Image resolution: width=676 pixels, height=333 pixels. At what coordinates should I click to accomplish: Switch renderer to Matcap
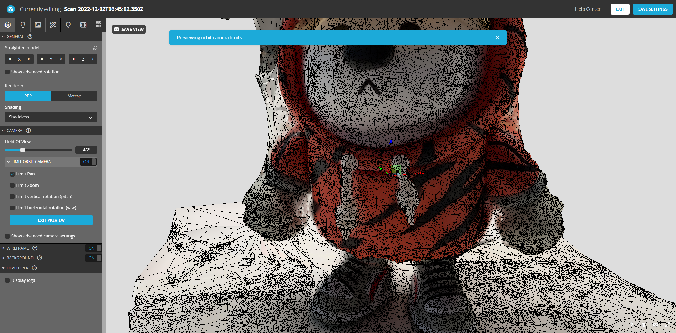[74, 96]
